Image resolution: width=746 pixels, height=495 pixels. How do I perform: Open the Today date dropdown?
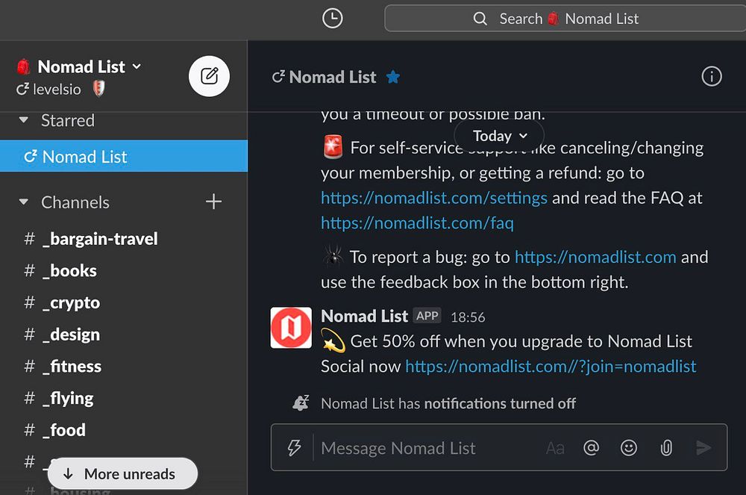pos(500,136)
